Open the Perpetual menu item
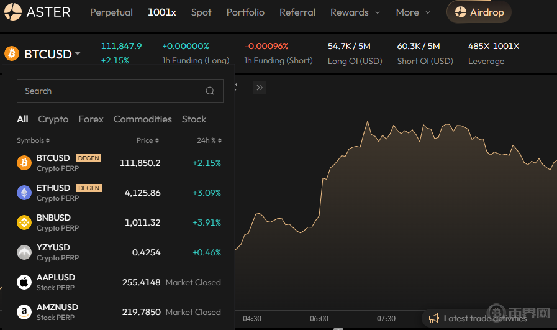557x330 pixels. point(111,12)
